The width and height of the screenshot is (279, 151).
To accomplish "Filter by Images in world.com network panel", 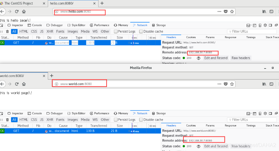I will click(x=72, y=120).
